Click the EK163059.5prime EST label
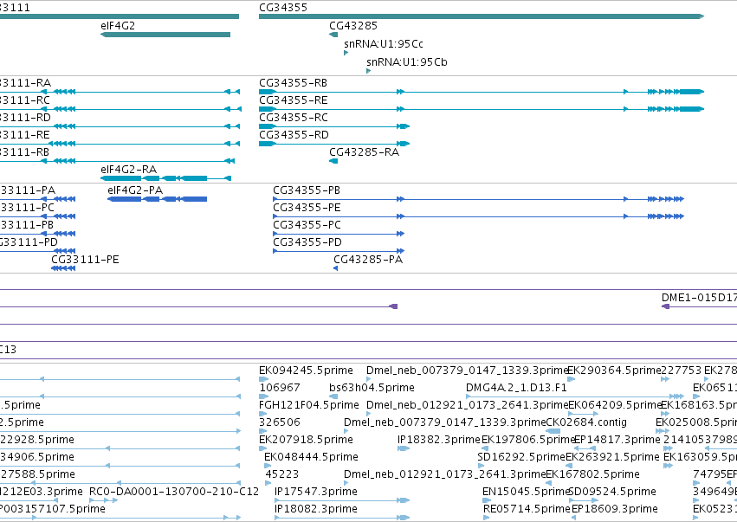The width and height of the screenshot is (737, 522). click(x=701, y=457)
